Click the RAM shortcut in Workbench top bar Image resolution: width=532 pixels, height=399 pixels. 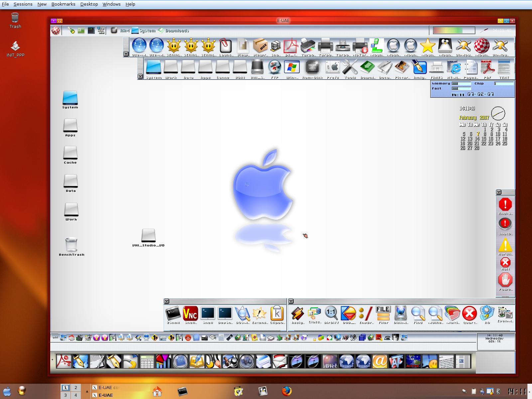[x=120, y=31]
